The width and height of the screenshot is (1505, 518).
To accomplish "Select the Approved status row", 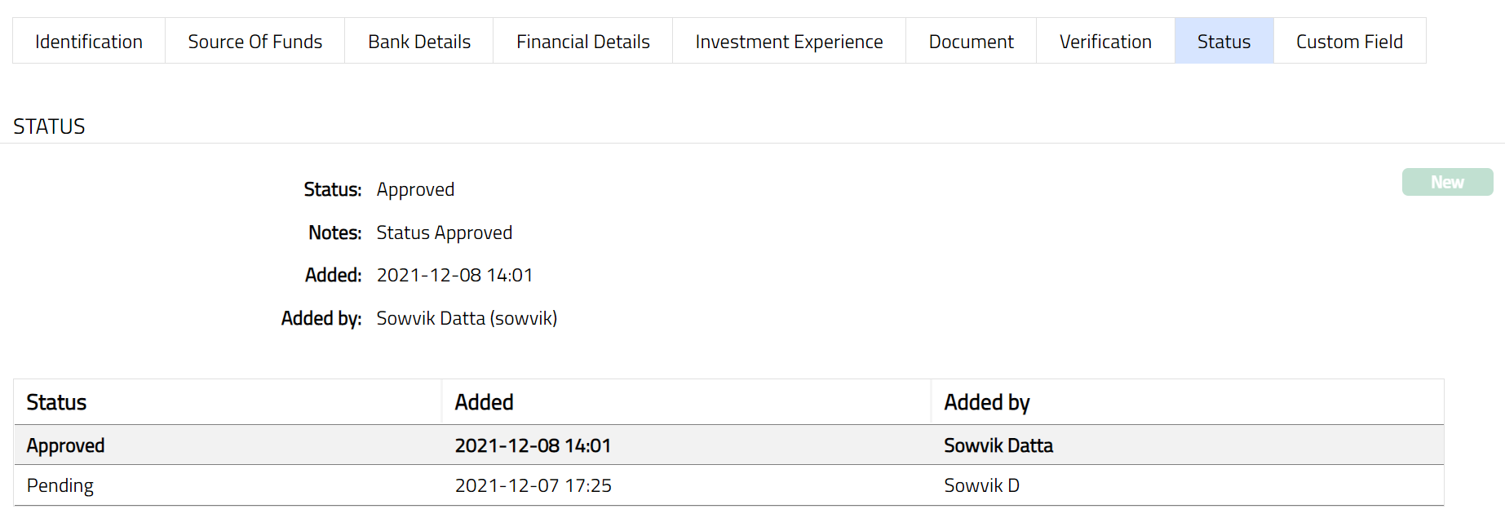I will pyautogui.click(x=66, y=445).
